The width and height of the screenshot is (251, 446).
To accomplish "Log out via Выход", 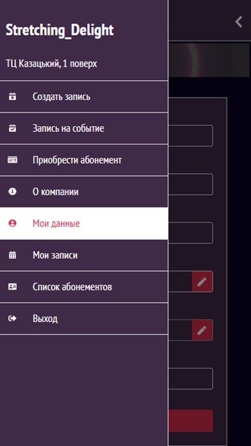I will click(x=84, y=318).
